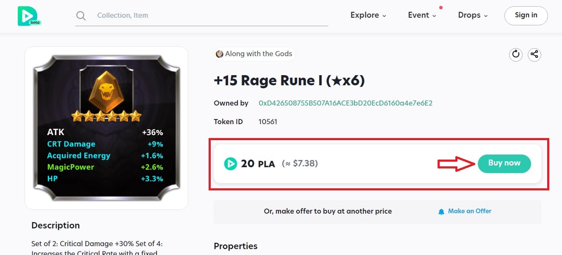Viewport: 562px width, 255px height.
Task: Click the search magnifier icon
Action: (x=81, y=16)
